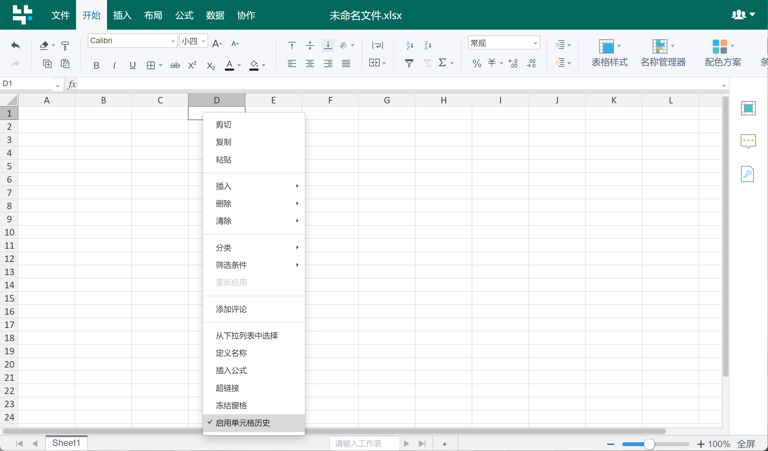
Task: Open the comments panel in sidebar
Action: (748, 141)
